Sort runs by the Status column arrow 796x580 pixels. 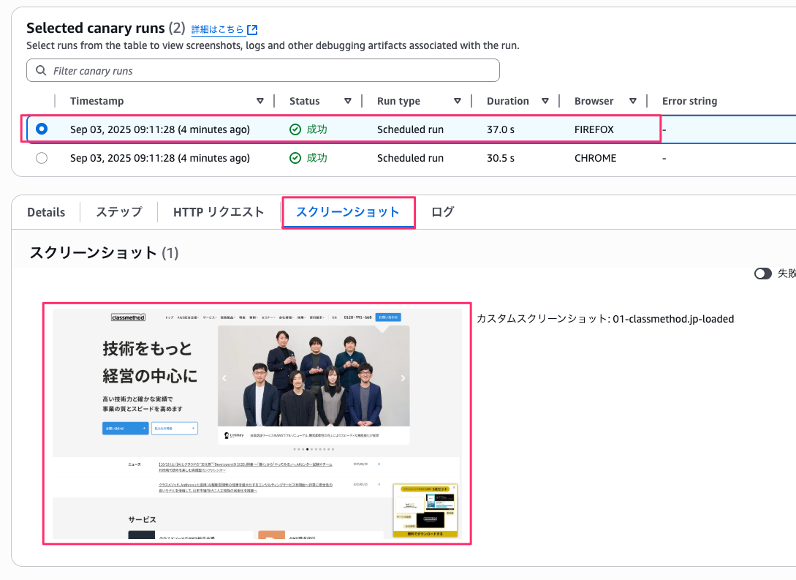pyautogui.click(x=348, y=101)
